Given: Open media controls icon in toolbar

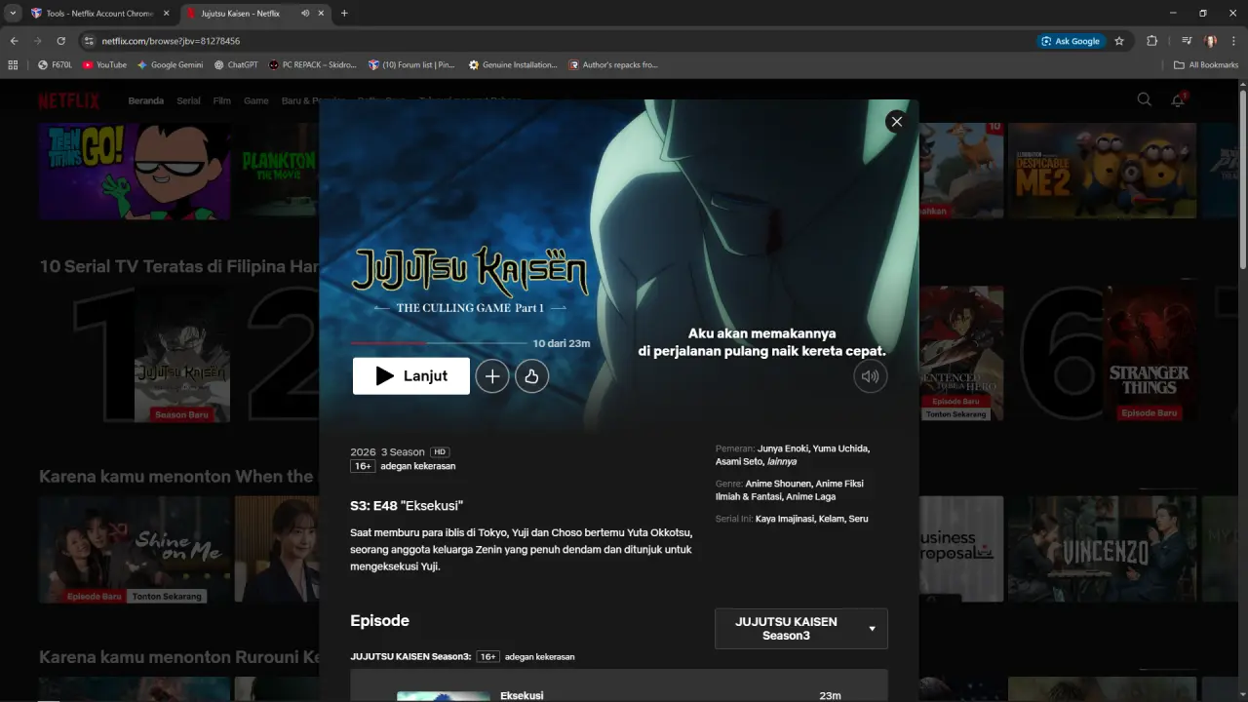Looking at the screenshot, I should [x=1187, y=41].
